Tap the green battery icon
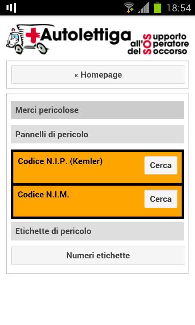This screenshot has height=325, width=195. click(158, 8)
